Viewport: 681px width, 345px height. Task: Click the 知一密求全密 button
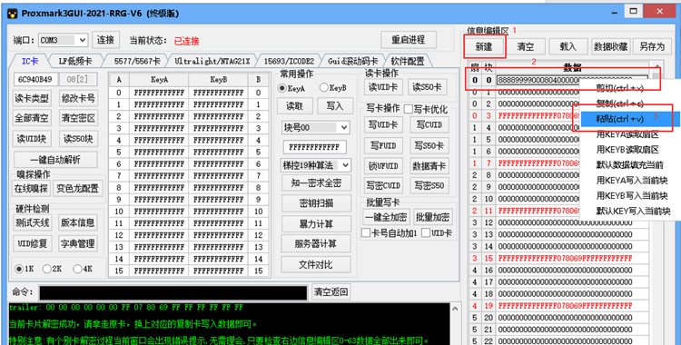point(315,183)
